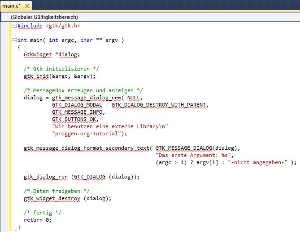This screenshot has width=300, height=232.
Task: Close the main.c* tab
Action: click(x=26, y=6)
